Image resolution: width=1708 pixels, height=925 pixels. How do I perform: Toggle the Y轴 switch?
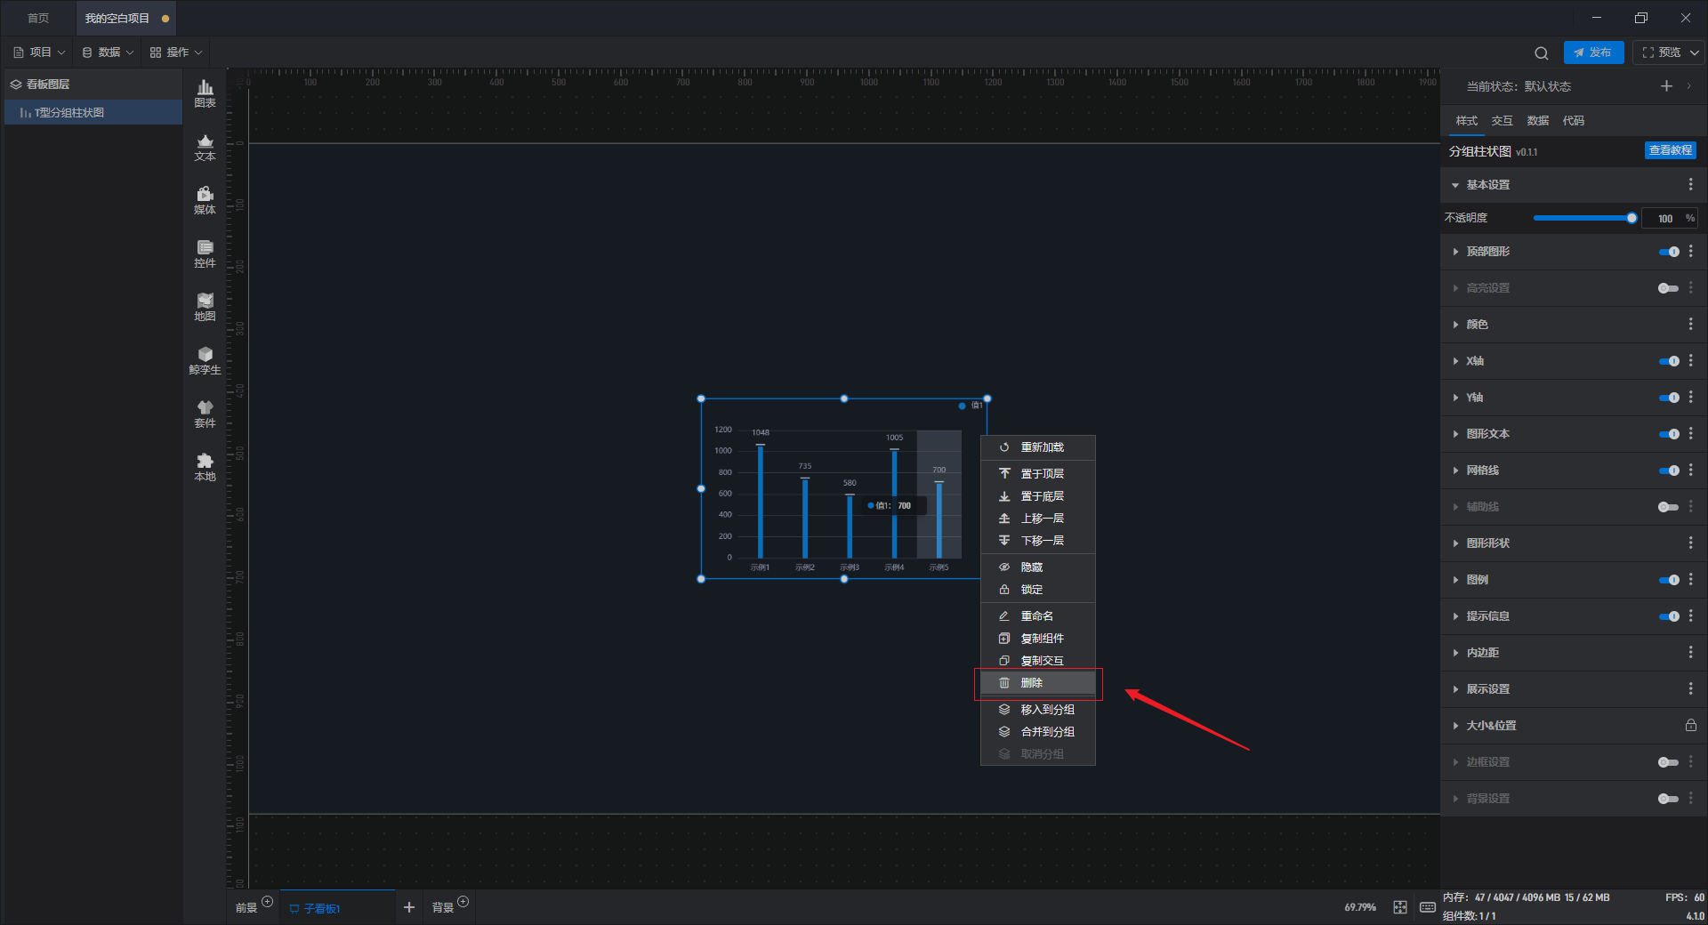click(1669, 398)
